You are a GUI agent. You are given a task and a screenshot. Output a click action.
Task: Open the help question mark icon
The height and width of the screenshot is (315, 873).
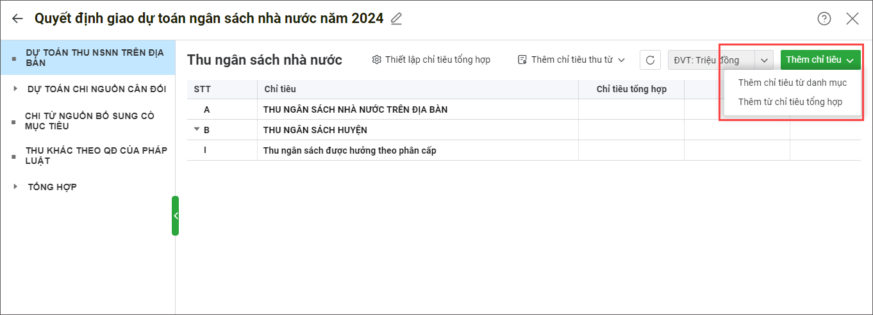824,19
